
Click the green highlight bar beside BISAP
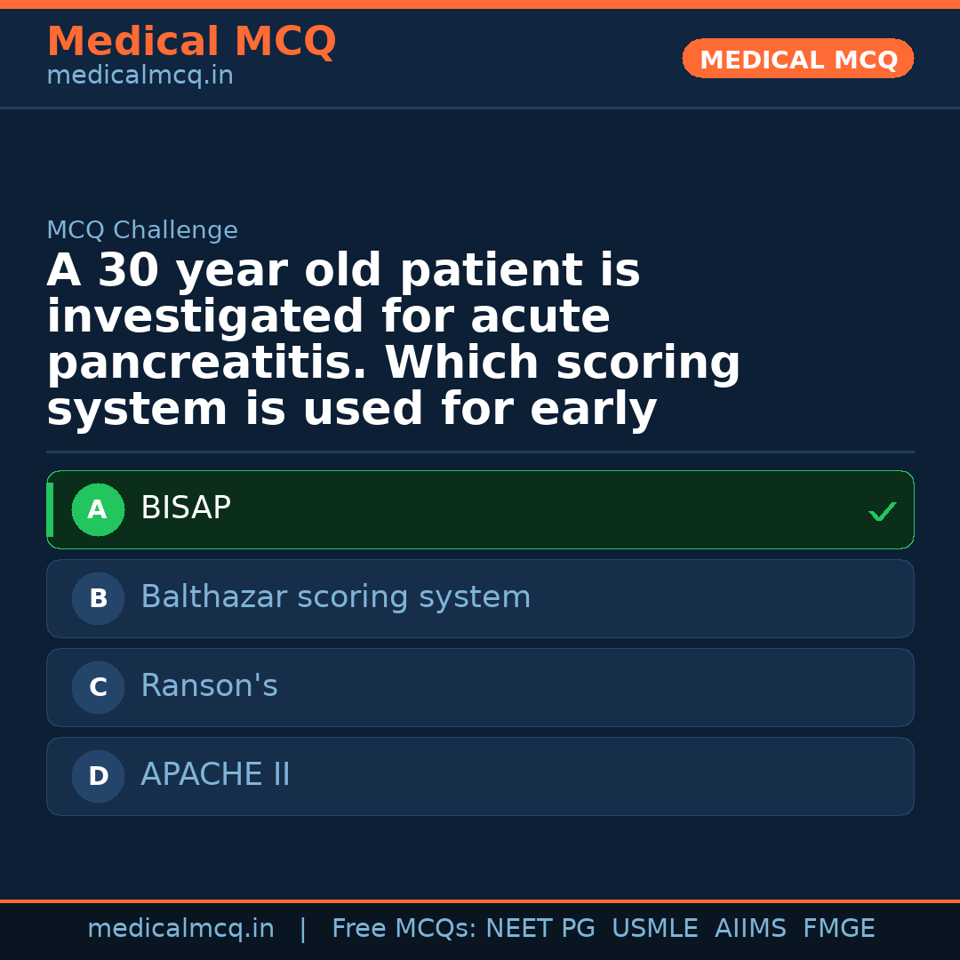click(x=51, y=509)
